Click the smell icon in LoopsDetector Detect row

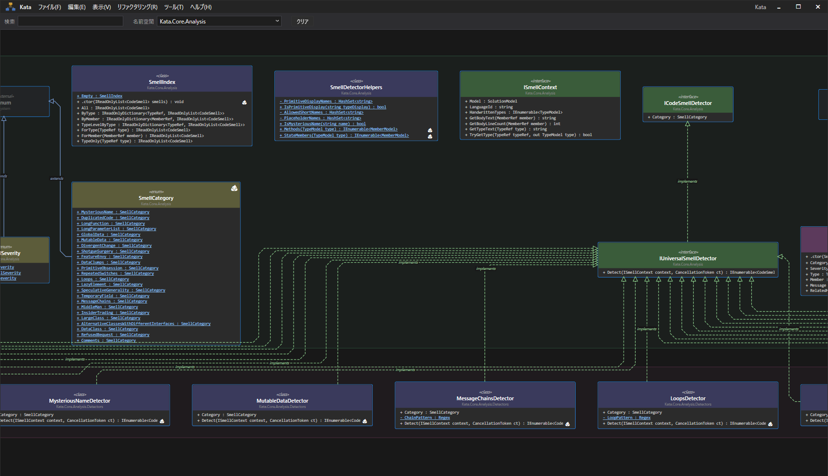770,424
